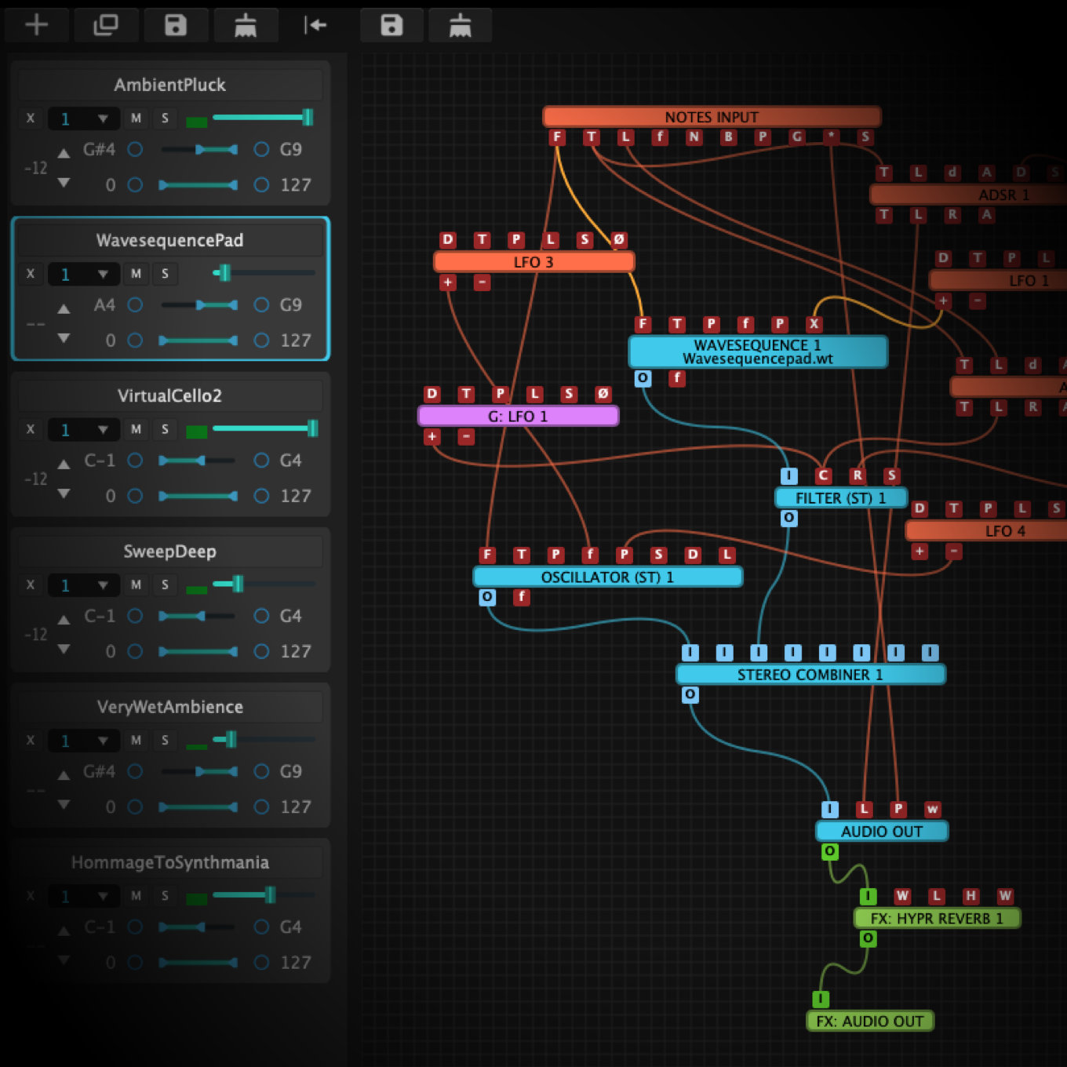The height and width of the screenshot is (1067, 1067).
Task: Open the channel dropdown for SweepDeep
Action: pyautogui.click(x=84, y=584)
